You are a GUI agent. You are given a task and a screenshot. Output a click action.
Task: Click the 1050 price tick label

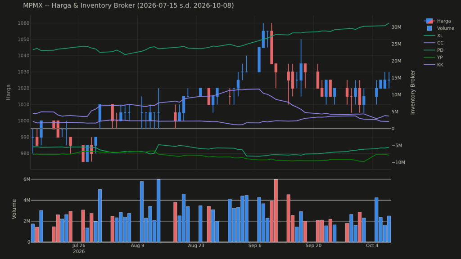23,40
